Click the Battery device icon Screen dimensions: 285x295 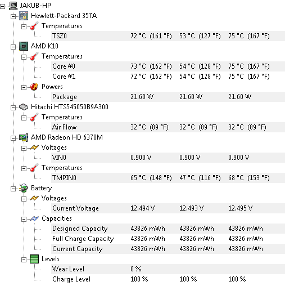tap(24, 188)
